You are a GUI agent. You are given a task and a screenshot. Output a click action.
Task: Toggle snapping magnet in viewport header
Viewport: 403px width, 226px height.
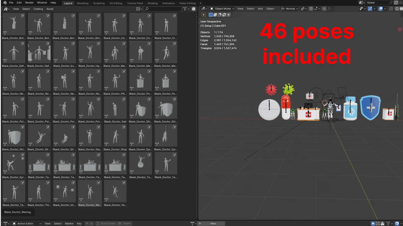click(x=311, y=9)
